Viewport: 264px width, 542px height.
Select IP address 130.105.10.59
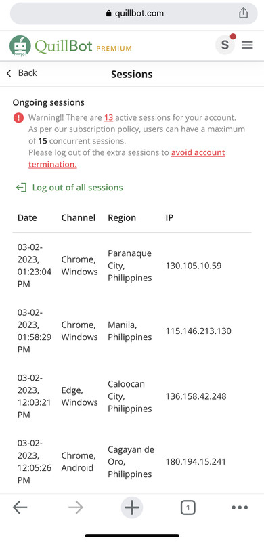(194, 266)
